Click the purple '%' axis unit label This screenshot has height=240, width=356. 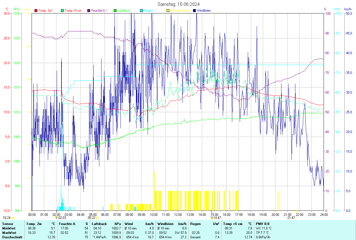(325, 9)
